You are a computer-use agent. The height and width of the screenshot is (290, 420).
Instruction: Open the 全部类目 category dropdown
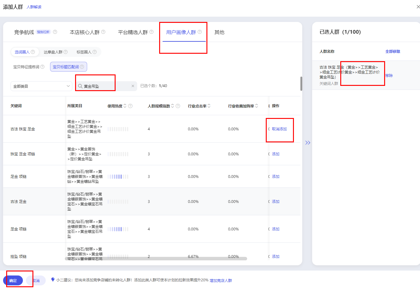pos(41,86)
